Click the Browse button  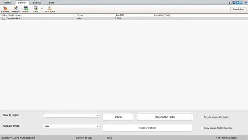click(x=118, y=117)
